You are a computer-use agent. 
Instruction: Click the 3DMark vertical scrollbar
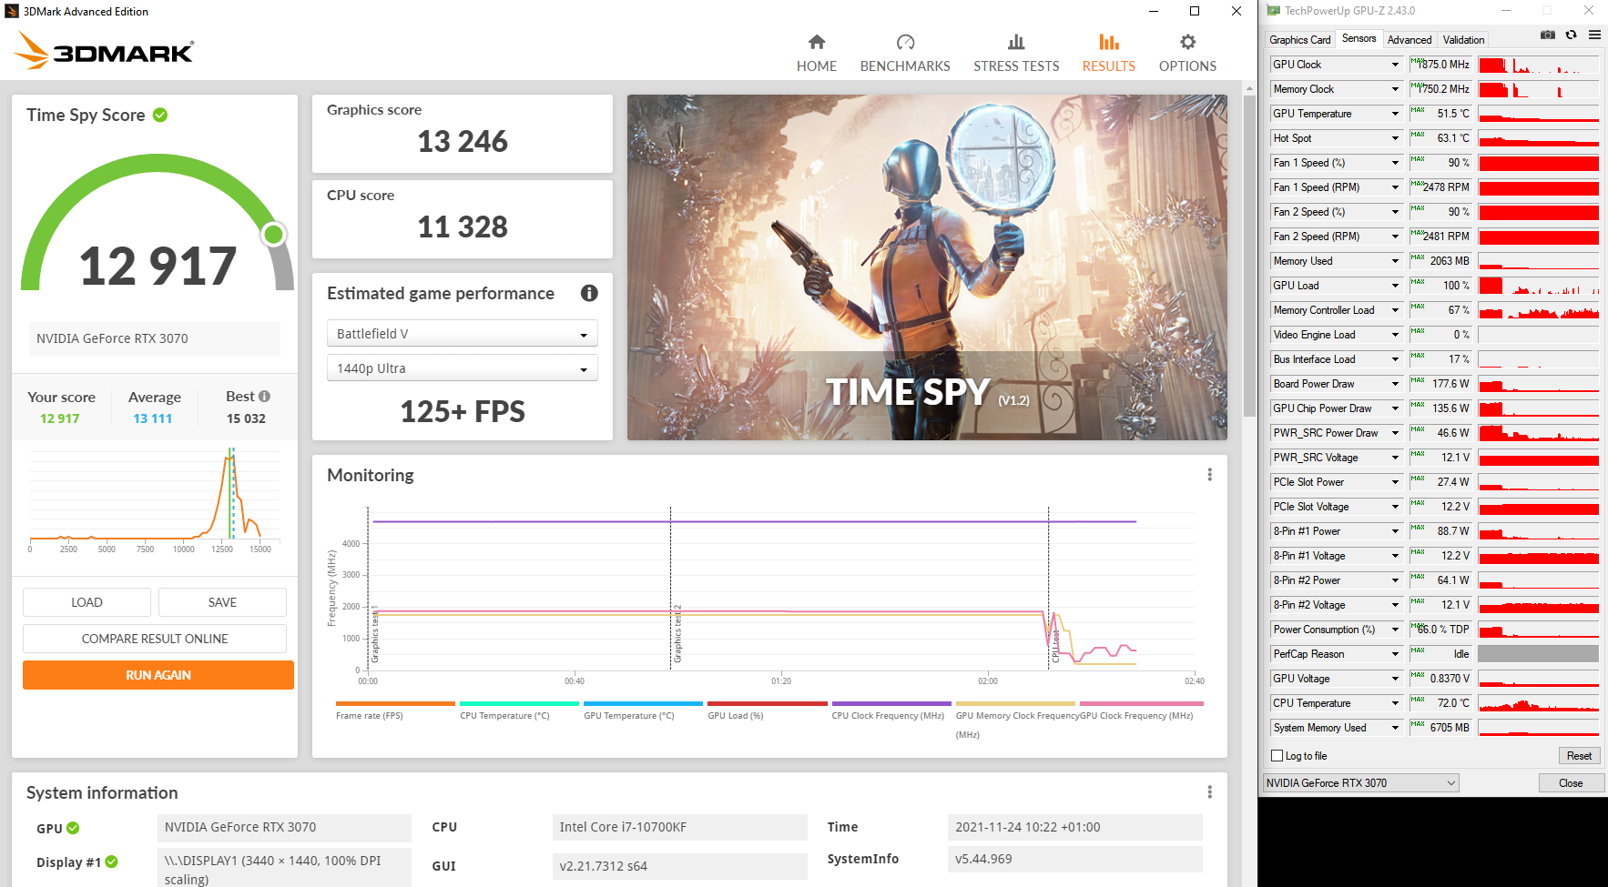tap(1248, 255)
